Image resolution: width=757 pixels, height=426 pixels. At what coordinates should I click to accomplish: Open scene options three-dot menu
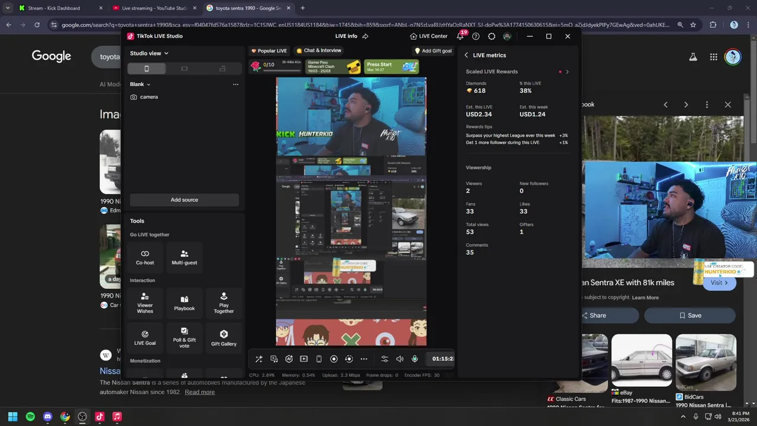point(235,84)
